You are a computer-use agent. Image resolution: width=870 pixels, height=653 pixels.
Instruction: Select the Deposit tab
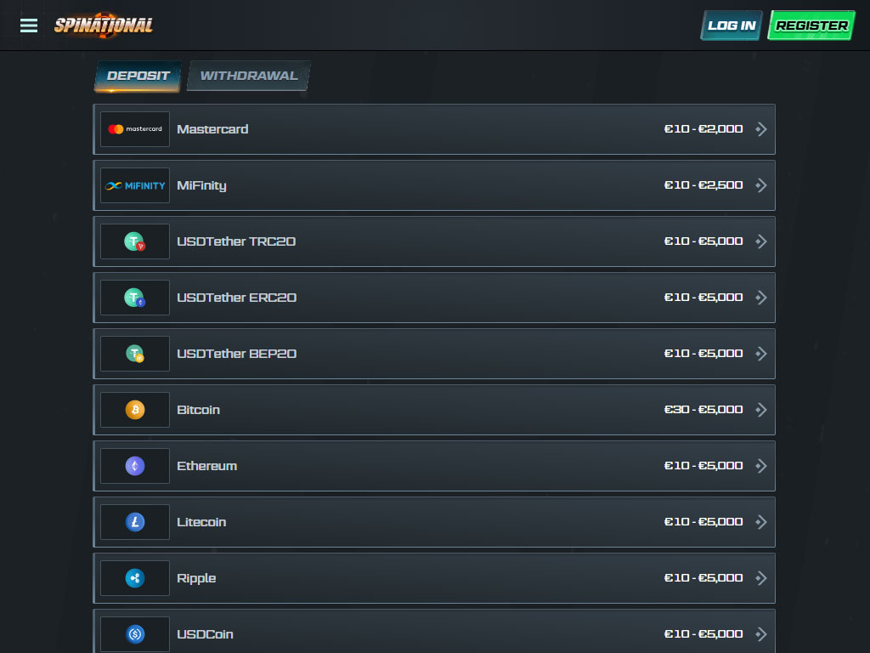pyautogui.click(x=138, y=76)
